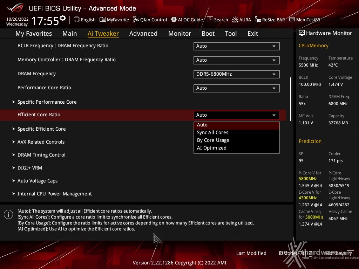Open Qfan Control fan icon
This screenshot has width=359, height=269.
[136, 20]
